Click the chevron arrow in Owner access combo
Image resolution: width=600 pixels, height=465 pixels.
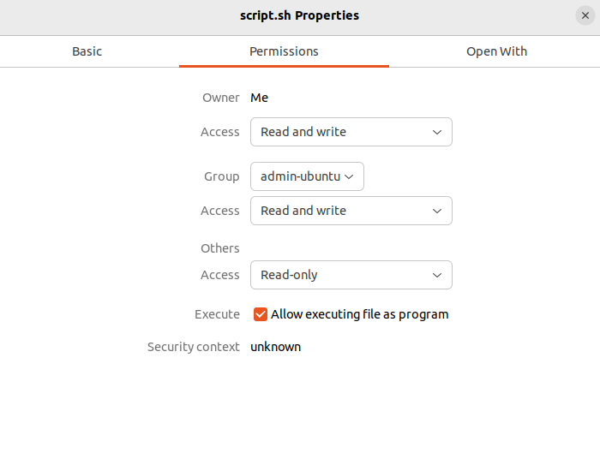(x=437, y=132)
